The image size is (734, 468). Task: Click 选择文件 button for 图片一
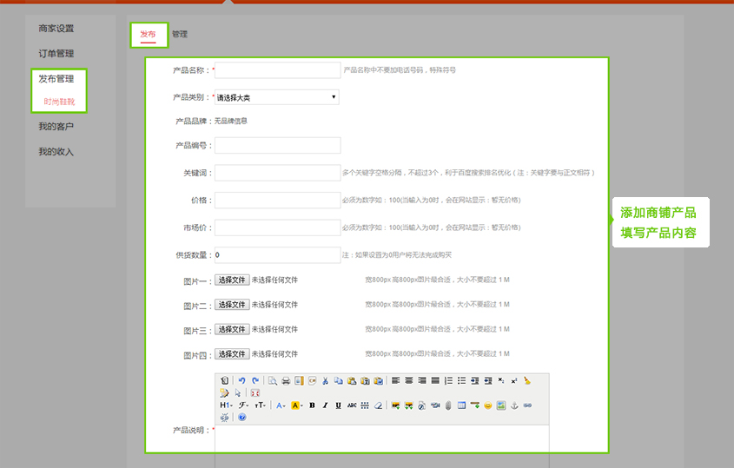point(232,280)
